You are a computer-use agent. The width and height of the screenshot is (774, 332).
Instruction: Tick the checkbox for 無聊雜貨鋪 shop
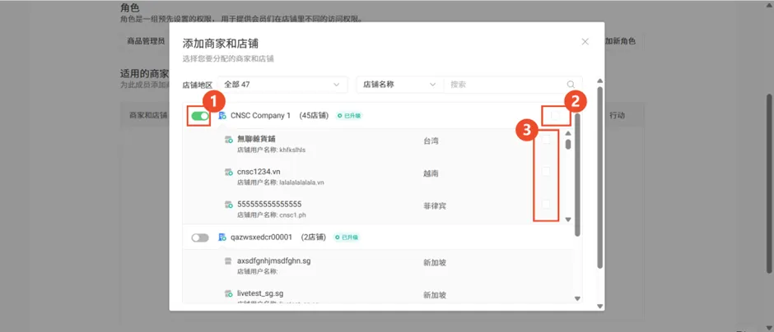[546, 140]
